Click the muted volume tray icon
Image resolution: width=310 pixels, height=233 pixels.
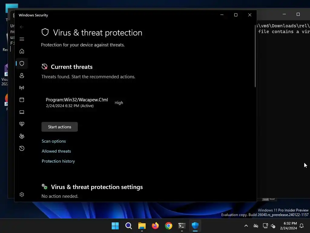tap(273, 226)
